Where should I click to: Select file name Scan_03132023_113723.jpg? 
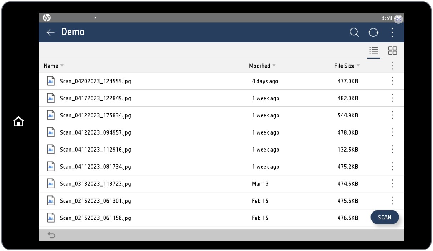coord(95,184)
